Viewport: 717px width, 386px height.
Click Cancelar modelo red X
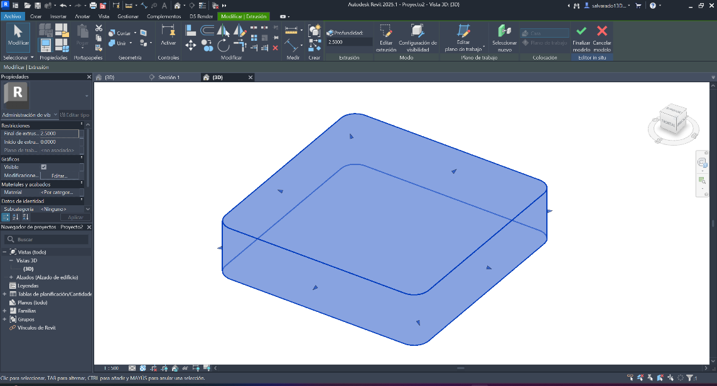pos(601,38)
